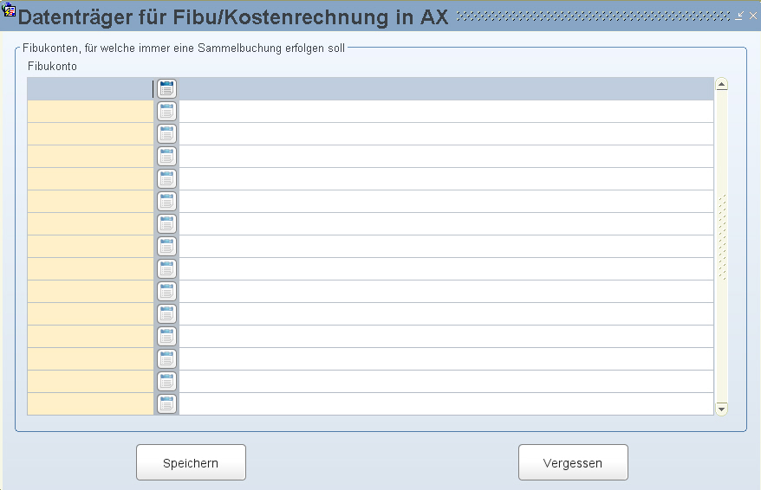Click the vertical scrollbar track
Screen dimensions: 761x490
click(x=722, y=246)
